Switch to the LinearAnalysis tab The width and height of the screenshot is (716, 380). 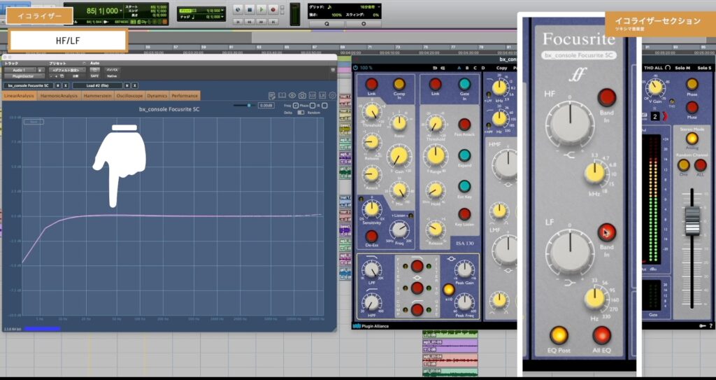(x=19, y=96)
